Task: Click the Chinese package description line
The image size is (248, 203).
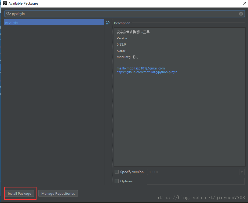Action: point(133,32)
